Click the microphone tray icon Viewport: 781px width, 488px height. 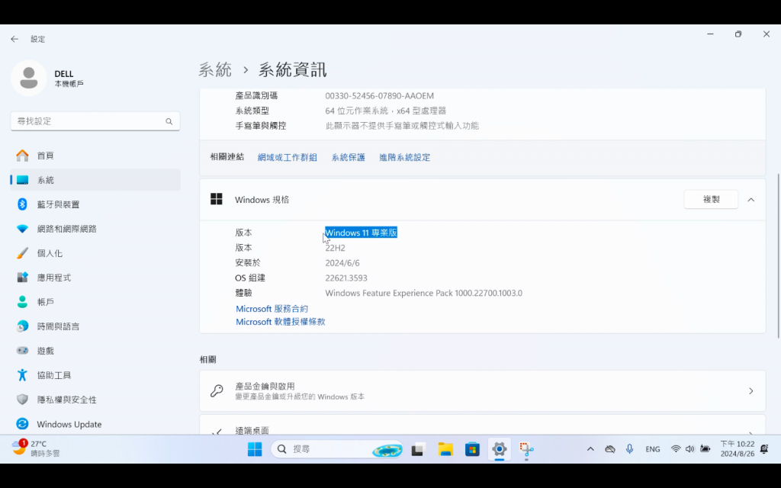point(629,448)
